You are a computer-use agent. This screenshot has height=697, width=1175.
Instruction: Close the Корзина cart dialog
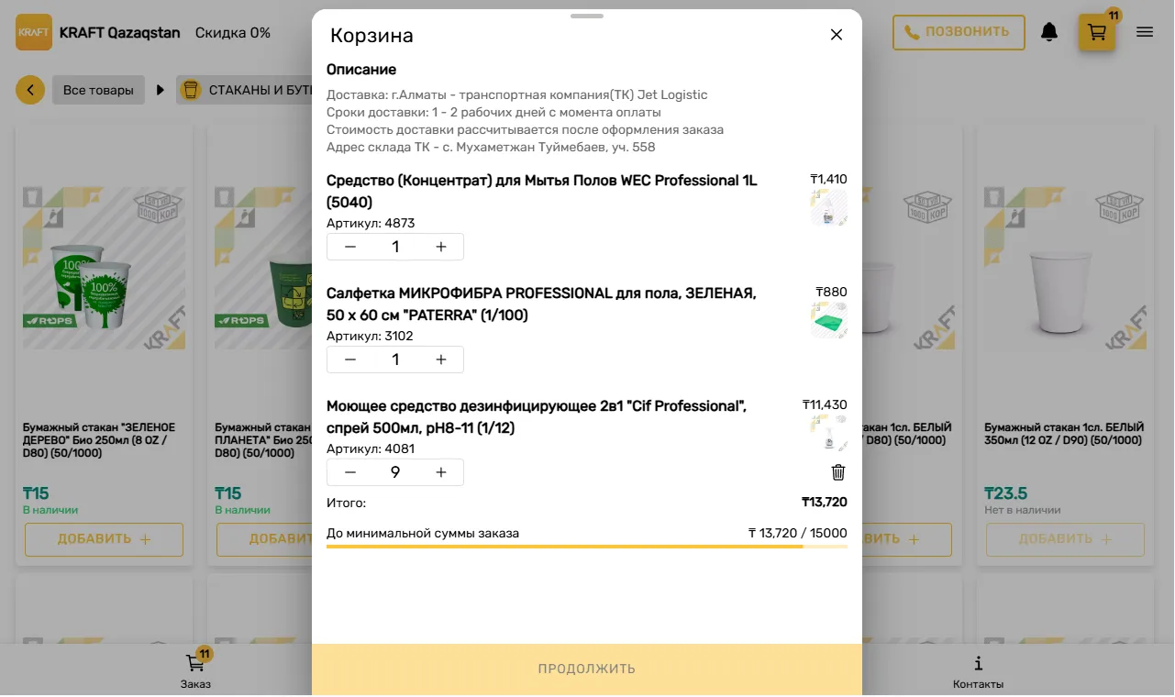836,35
